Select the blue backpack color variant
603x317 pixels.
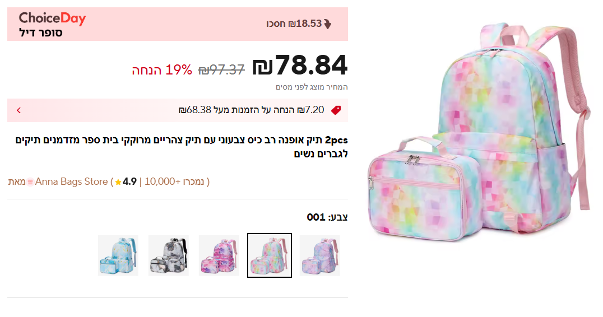[x=118, y=255]
